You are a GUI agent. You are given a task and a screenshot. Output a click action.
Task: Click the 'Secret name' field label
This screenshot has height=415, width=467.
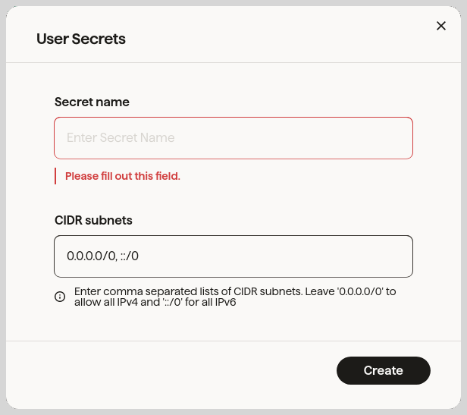92,102
